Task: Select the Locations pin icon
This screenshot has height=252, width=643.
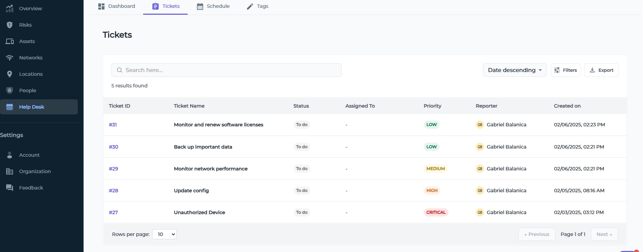Action: pyautogui.click(x=10, y=74)
